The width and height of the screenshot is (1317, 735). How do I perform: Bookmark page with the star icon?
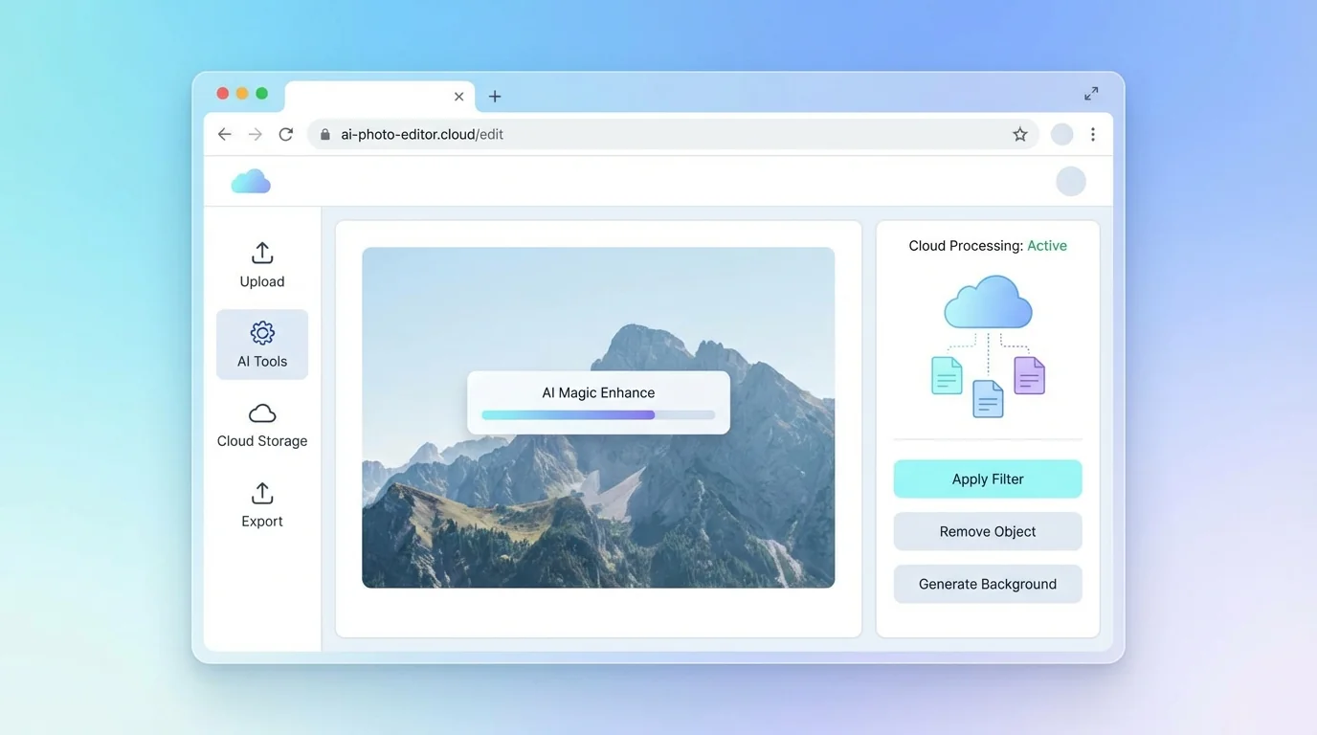pos(1019,135)
